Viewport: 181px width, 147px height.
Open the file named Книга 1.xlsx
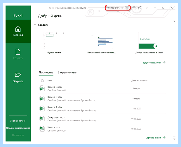click(55, 107)
